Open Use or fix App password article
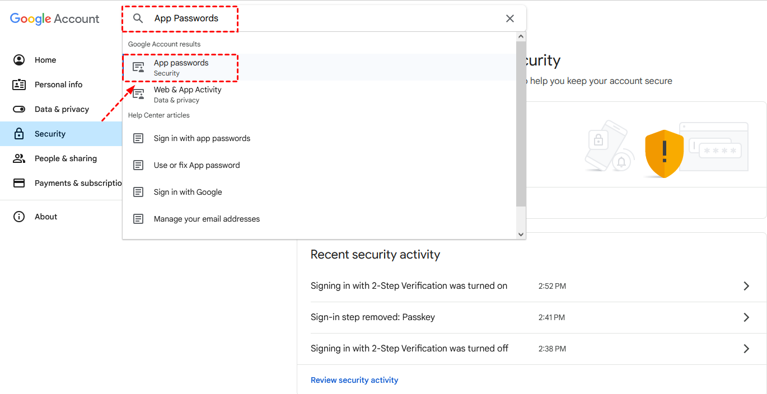Screen dimensions: 767x394 tap(197, 165)
